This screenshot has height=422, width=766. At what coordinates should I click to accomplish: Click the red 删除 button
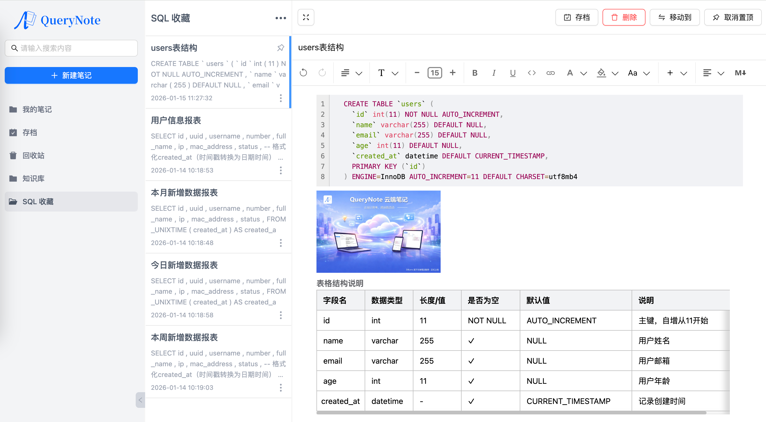(623, 17)
